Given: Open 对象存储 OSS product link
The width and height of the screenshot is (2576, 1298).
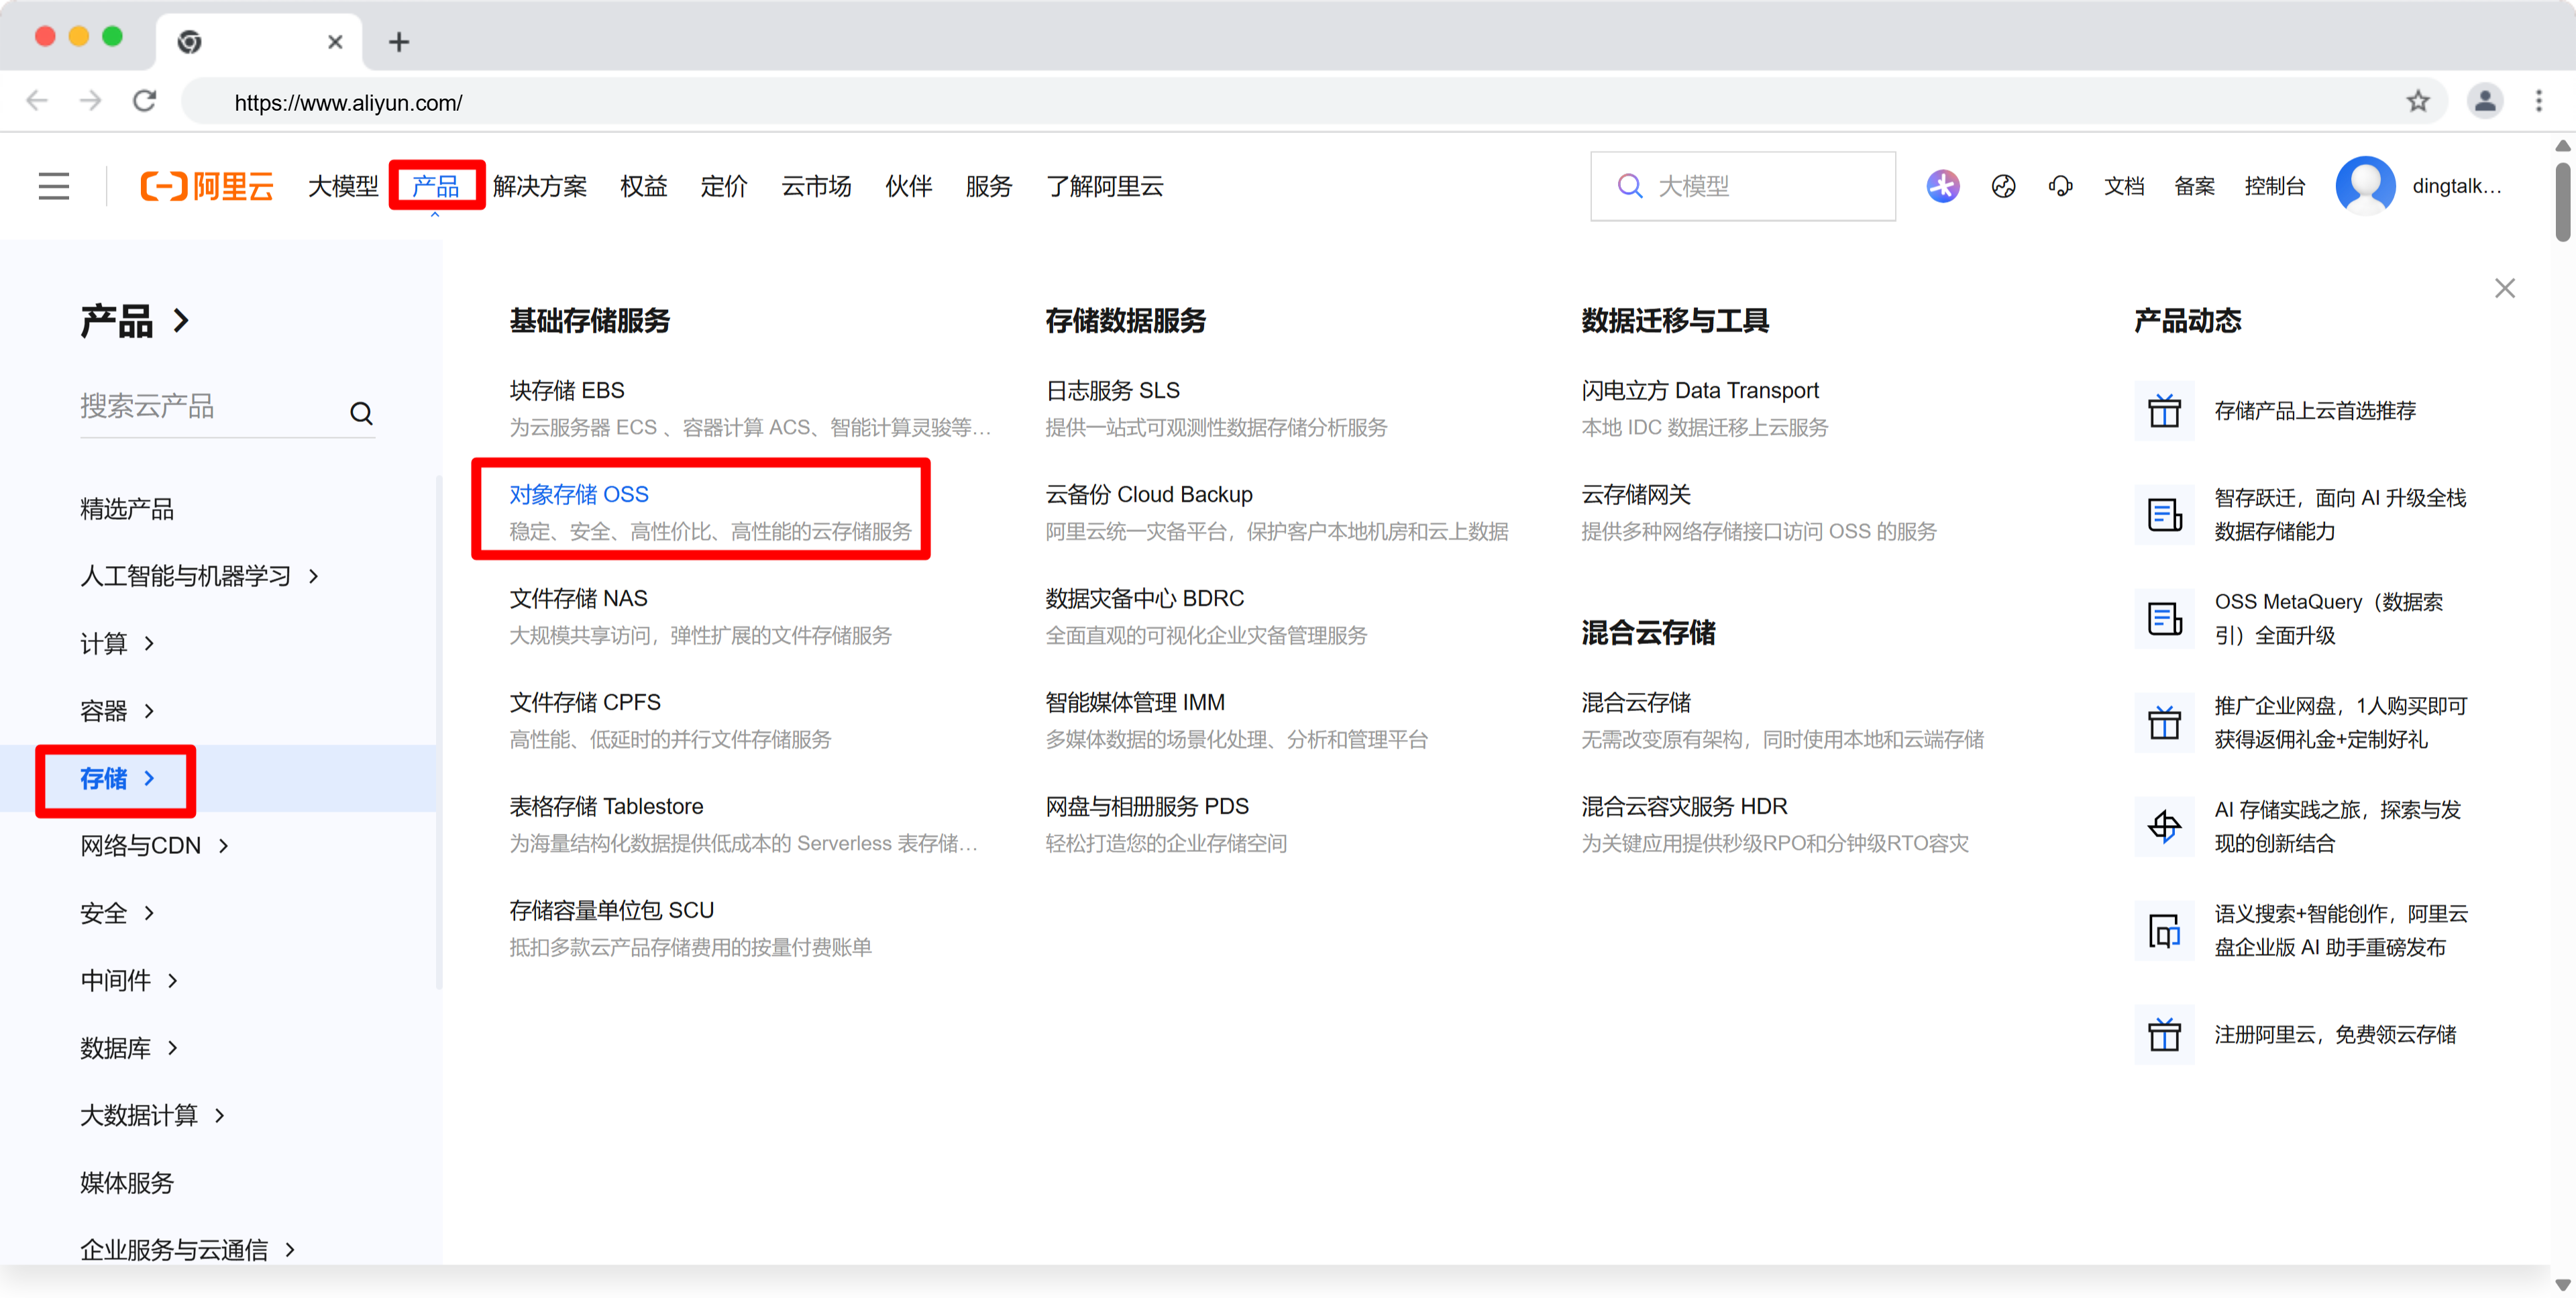Looking at the screenshot, I should [579, 494].
